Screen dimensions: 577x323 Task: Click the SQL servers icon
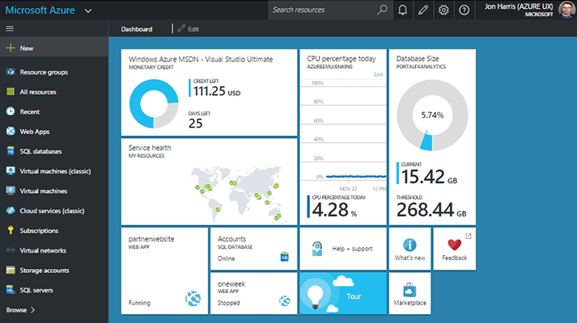pos(11,290)
